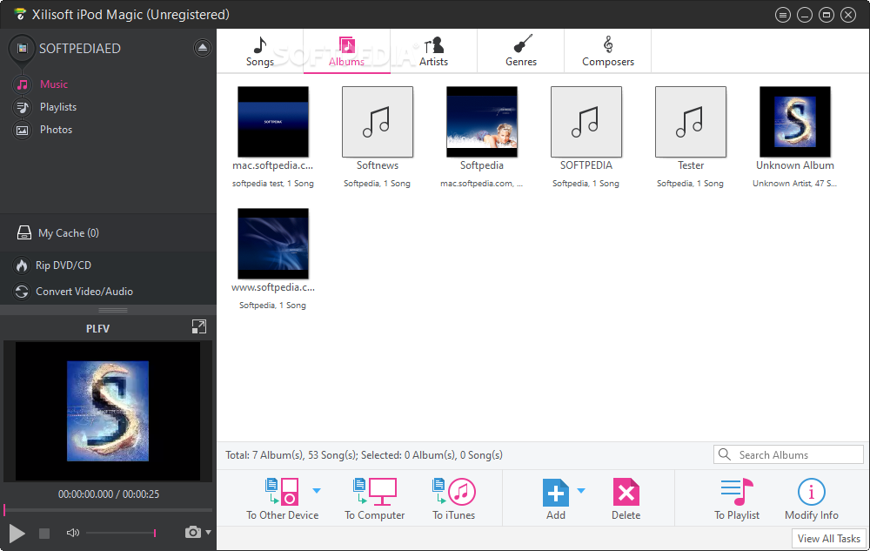870x551 pixels.
Task: Switch to the Genres tab
Action: point(521,51)
